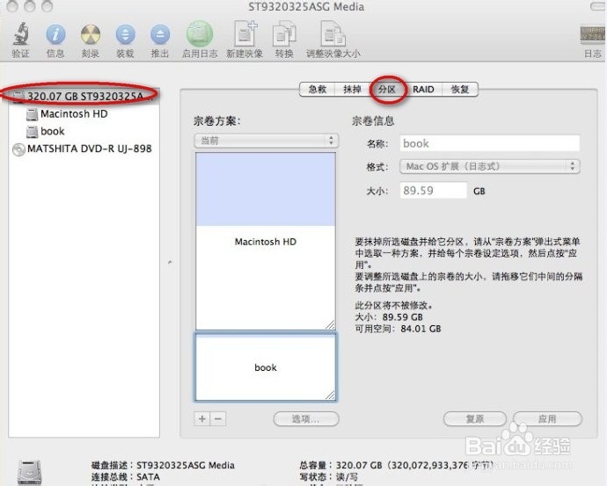607x486 pixels.
Task: Click the Name field containing book
Action: click(x=490, y=143)
